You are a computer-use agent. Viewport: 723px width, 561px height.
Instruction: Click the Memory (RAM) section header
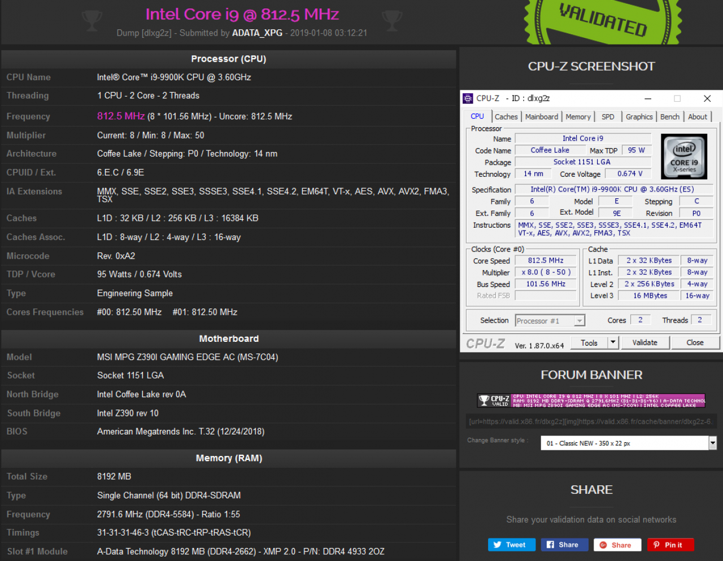point(229,458)
